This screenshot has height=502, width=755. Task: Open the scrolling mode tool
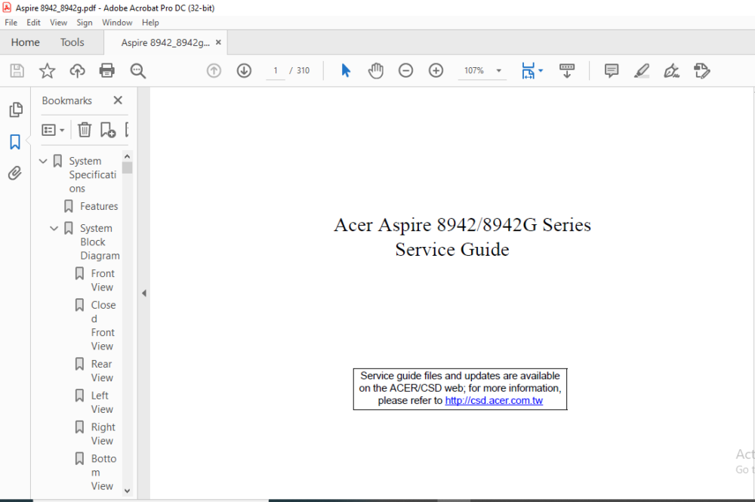click(567, 71)
